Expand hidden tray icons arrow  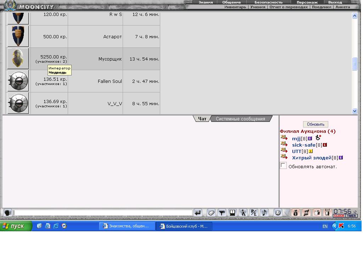pyautogui.click(x=335, y=226)
